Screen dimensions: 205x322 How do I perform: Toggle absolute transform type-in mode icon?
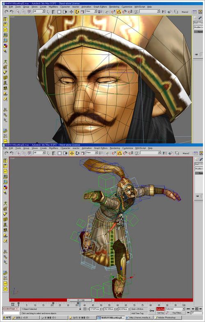point(84,309)
